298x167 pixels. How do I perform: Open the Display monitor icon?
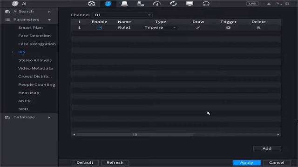tap(190, 4)
